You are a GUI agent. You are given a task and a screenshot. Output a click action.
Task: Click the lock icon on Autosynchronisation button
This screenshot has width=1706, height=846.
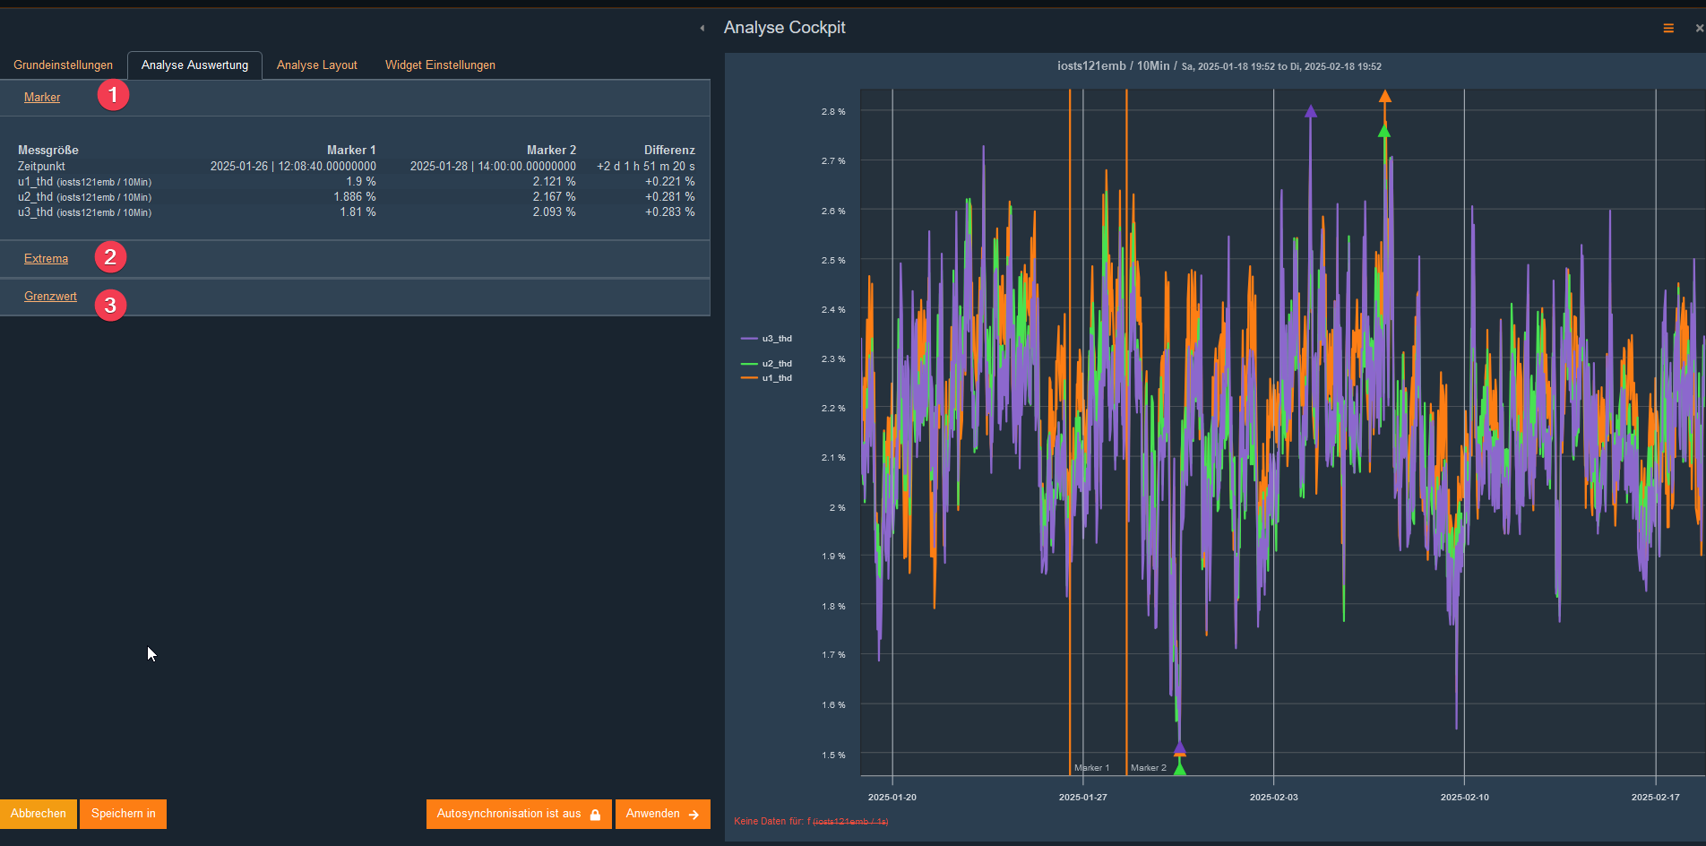tap(595, 815)
